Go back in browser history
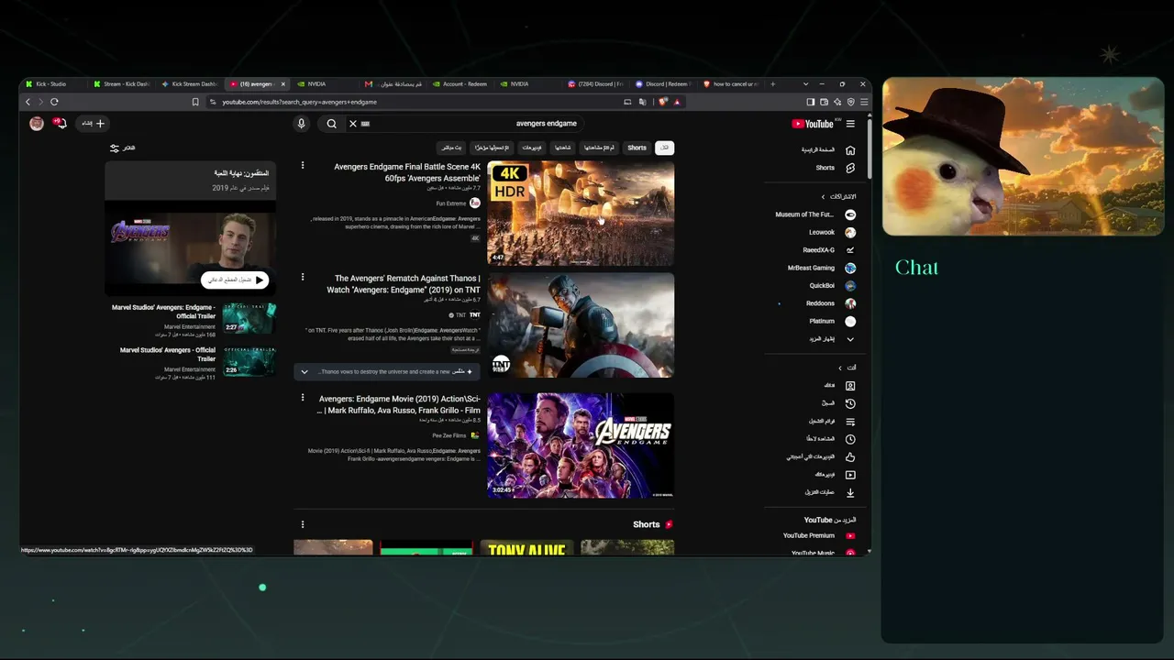 tap(28, 102)
